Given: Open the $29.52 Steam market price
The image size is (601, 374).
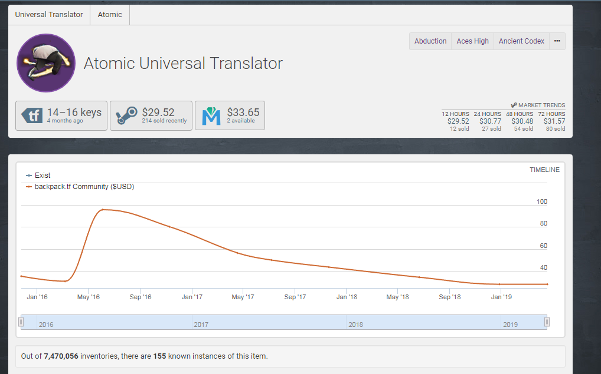Looking at the screenshot, I should coord(151,115).
